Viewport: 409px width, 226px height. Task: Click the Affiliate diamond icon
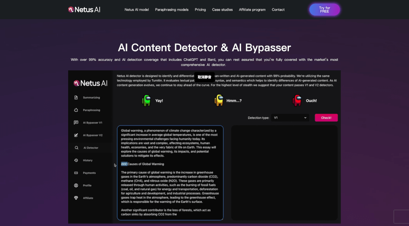coord(76,198)
